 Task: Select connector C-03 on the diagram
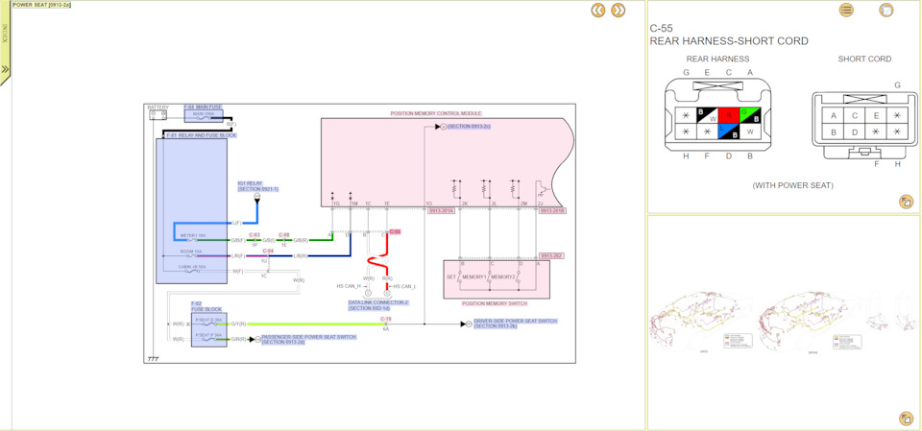255,234
